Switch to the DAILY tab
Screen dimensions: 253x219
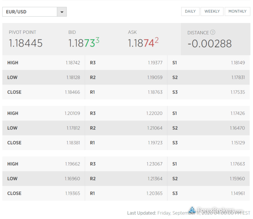click(190, 12)
